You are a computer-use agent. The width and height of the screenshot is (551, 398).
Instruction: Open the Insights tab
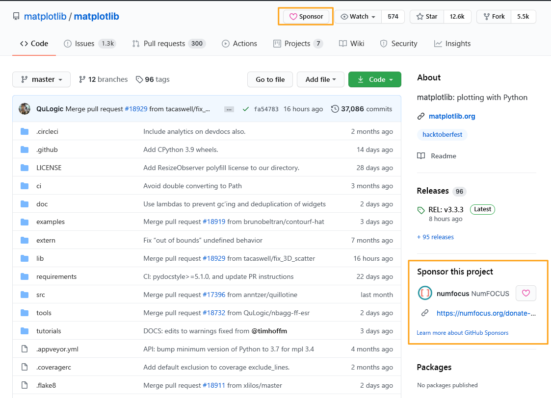(x=452, y=44)
